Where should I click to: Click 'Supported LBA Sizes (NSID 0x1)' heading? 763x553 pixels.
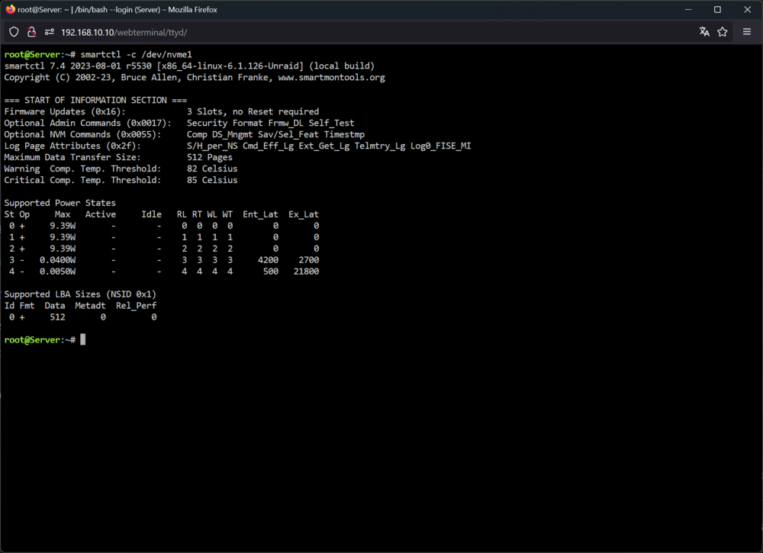pyautogui.click(x=80, y=294)
